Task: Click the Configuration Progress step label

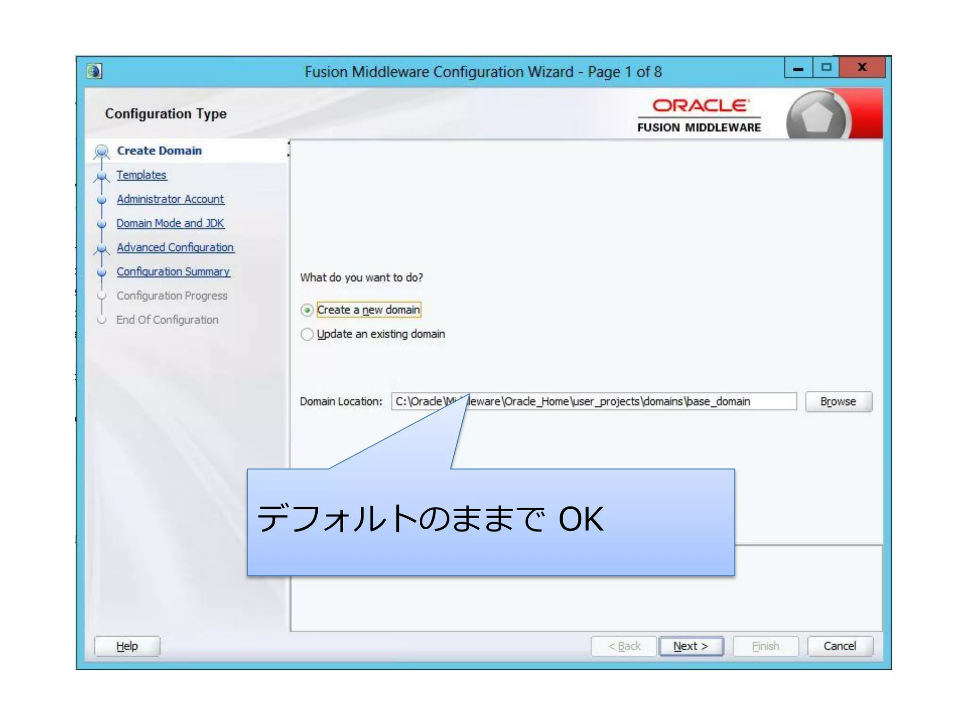Action: [x=172, y=295]
